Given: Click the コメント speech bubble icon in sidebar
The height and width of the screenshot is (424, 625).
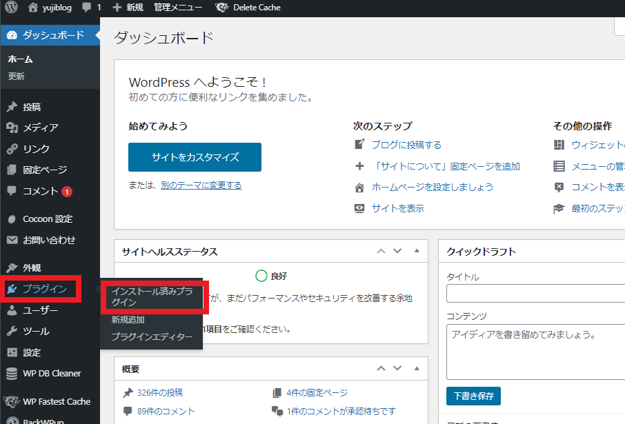Looking at the screenshot, I should click(12, 191).
